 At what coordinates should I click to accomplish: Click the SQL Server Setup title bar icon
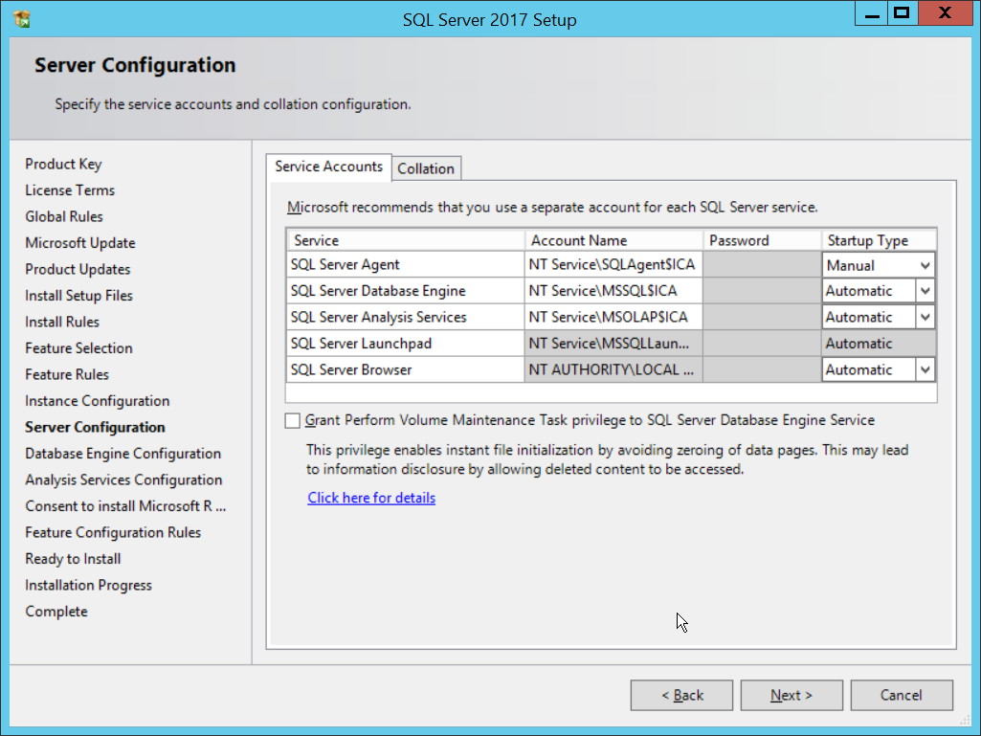pyautogui.click(x=22, y=18)
